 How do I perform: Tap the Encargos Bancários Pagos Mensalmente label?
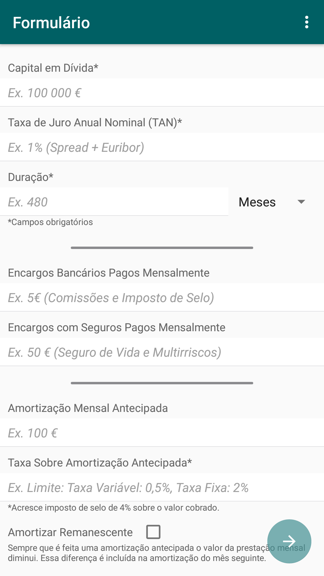coord(109,273)
